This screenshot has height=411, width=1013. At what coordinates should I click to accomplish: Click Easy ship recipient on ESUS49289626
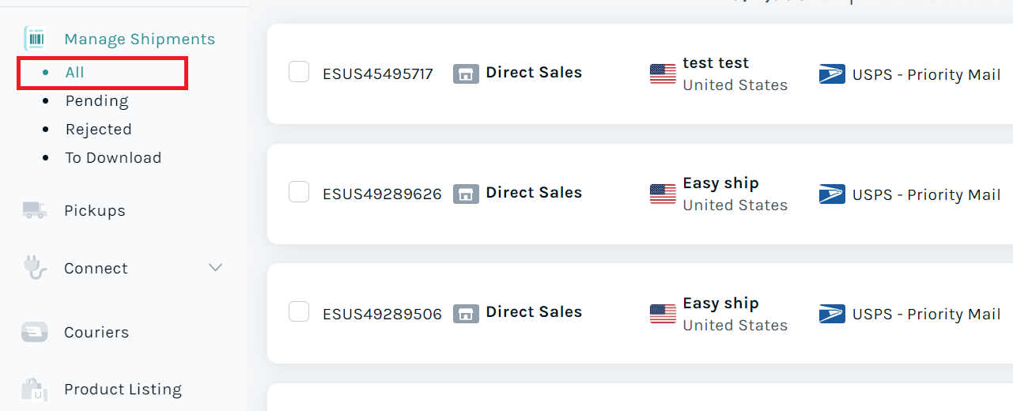click(x=720, y=183)
